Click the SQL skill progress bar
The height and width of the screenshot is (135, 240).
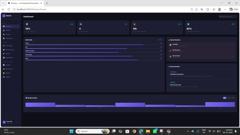coord(94,49)
